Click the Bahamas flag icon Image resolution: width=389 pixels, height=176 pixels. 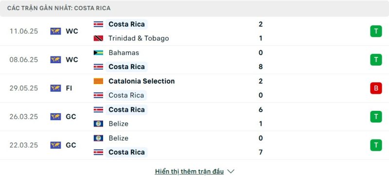98,53
